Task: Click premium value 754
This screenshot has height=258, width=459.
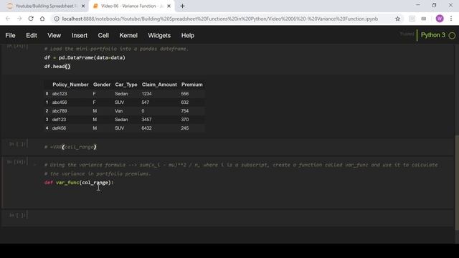Action: click(x=185, y=111)
